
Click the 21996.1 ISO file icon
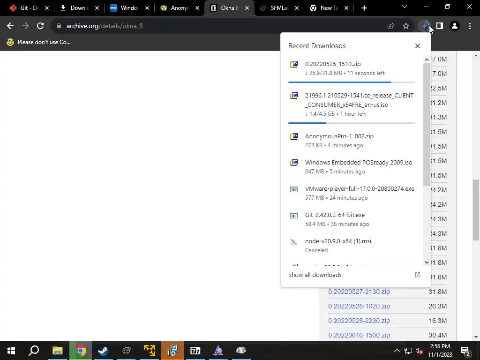point(294,96)
